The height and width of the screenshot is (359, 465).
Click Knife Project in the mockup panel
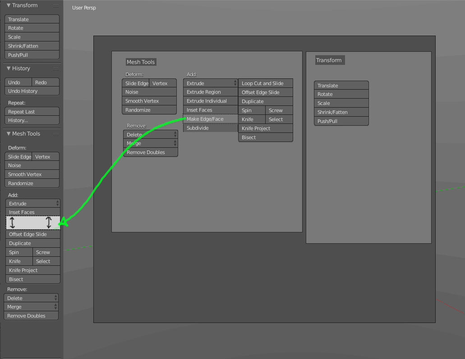(266, 128)
